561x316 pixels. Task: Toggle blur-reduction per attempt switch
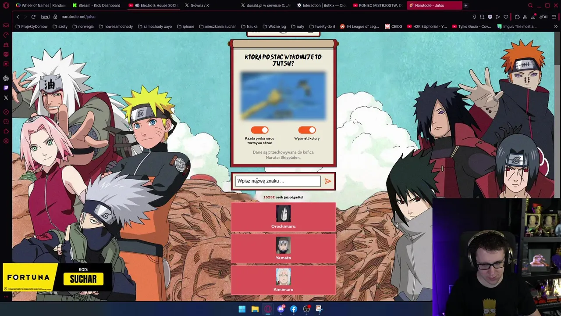click(259, 130)
